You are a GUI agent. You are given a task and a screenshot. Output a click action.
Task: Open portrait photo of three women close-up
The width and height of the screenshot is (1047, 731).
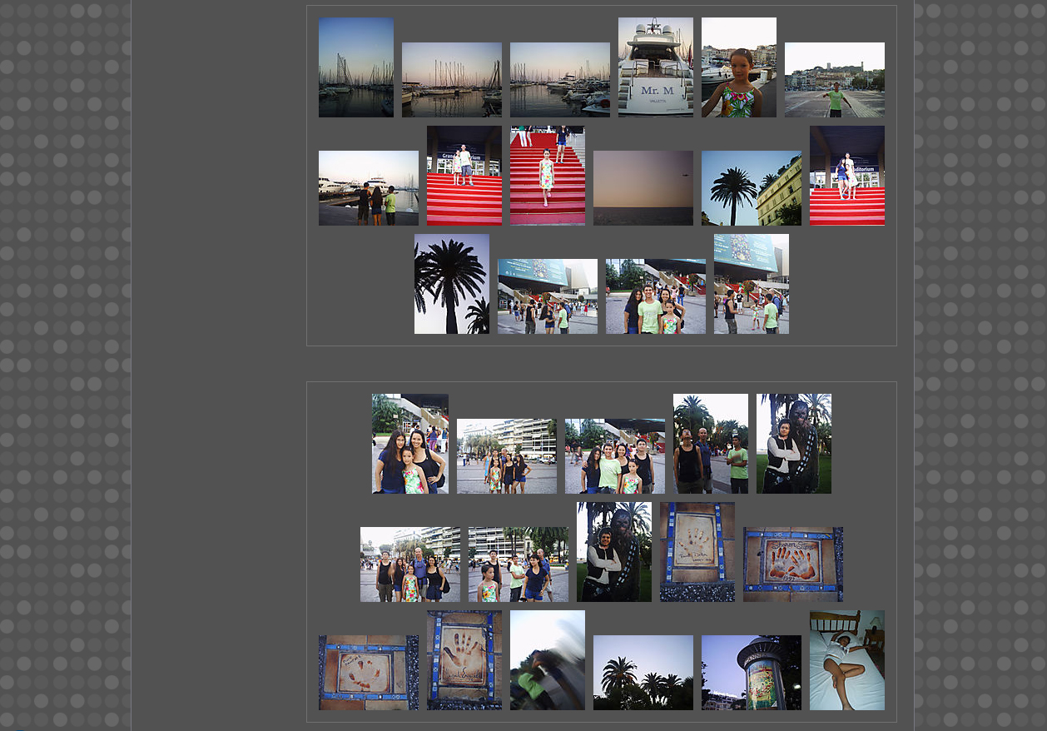pyautogui.click(x=409, y=444)
